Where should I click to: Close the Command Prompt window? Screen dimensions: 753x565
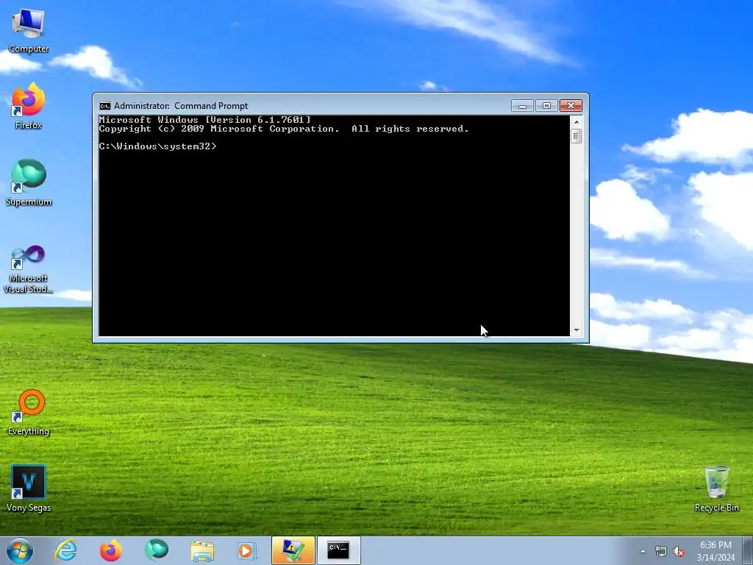571,106
